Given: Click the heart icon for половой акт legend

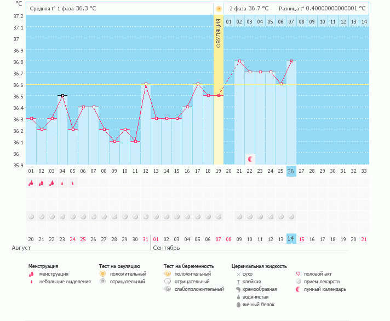Looking at the screenshot, I should coord(298,273).
